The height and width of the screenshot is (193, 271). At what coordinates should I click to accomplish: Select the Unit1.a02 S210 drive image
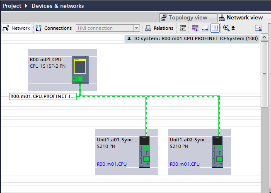tap(218, 152)
